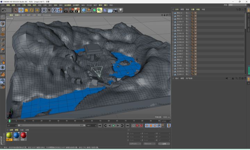Image resolution: width=250 pixels, height=150 pixels.
Task: Toggle visibility dots of 圆柱.32 row
Action: tap(189, 13)
